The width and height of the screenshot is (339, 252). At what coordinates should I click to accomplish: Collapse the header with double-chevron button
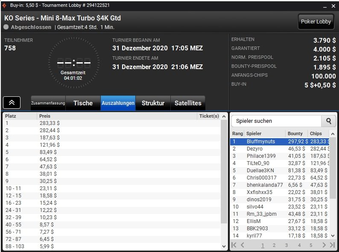pyautogui.click(x=12, y=103)
